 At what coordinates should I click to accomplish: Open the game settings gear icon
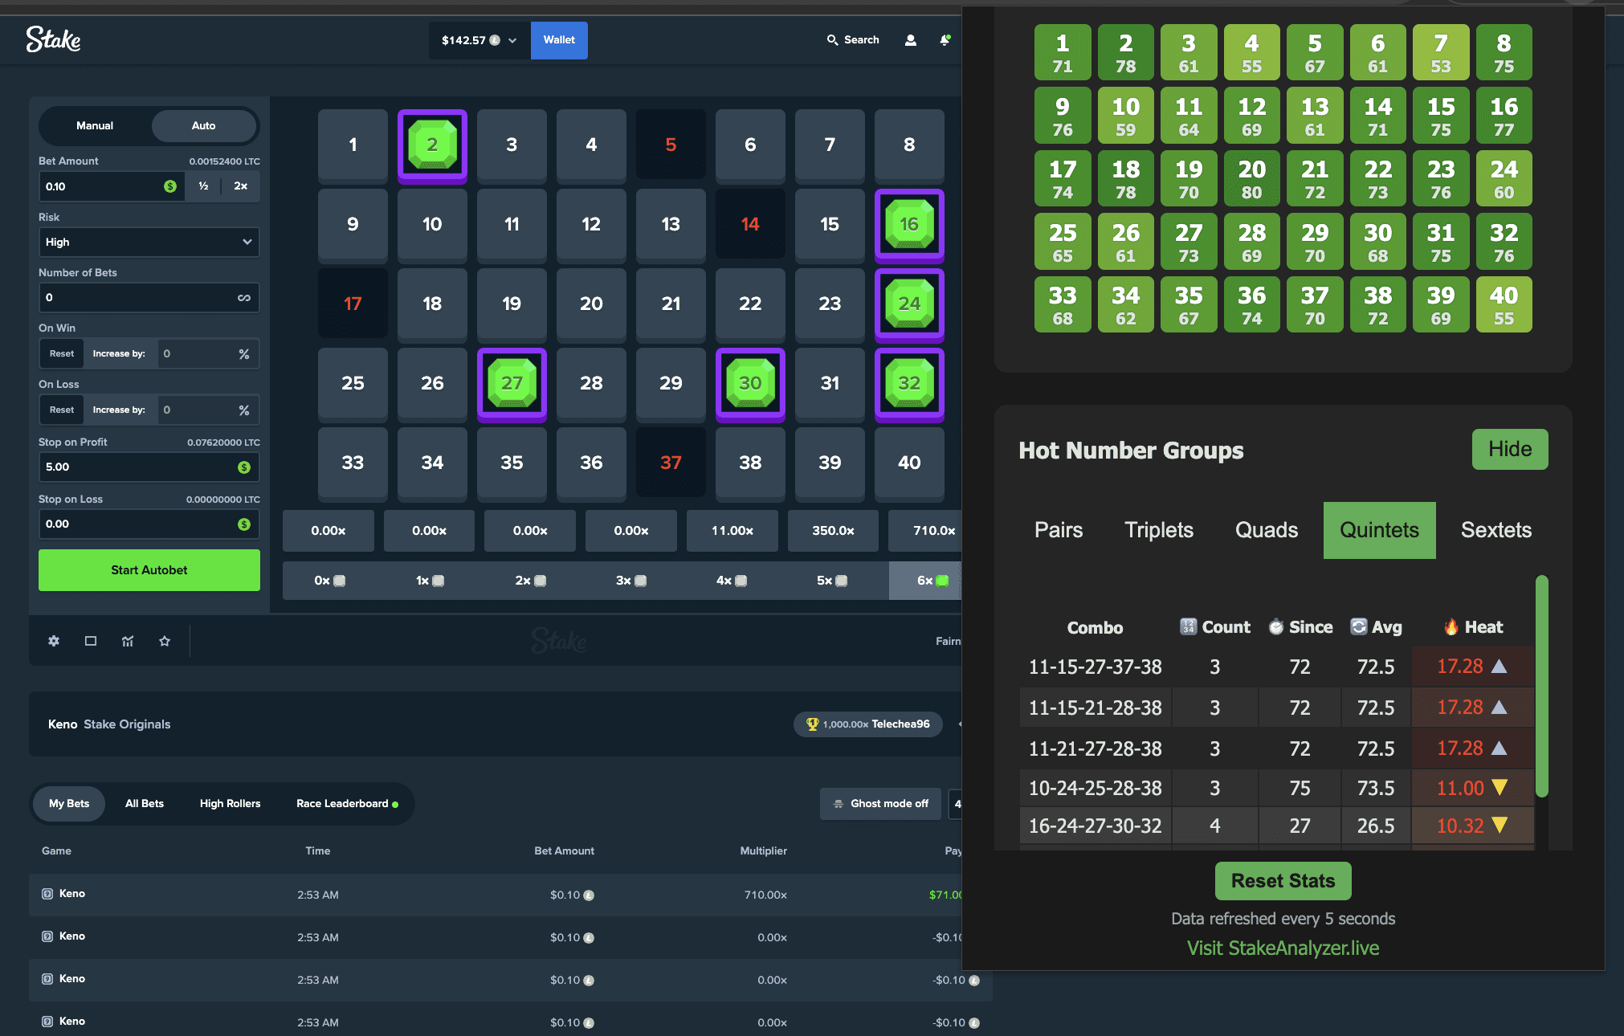coord(53,641)
